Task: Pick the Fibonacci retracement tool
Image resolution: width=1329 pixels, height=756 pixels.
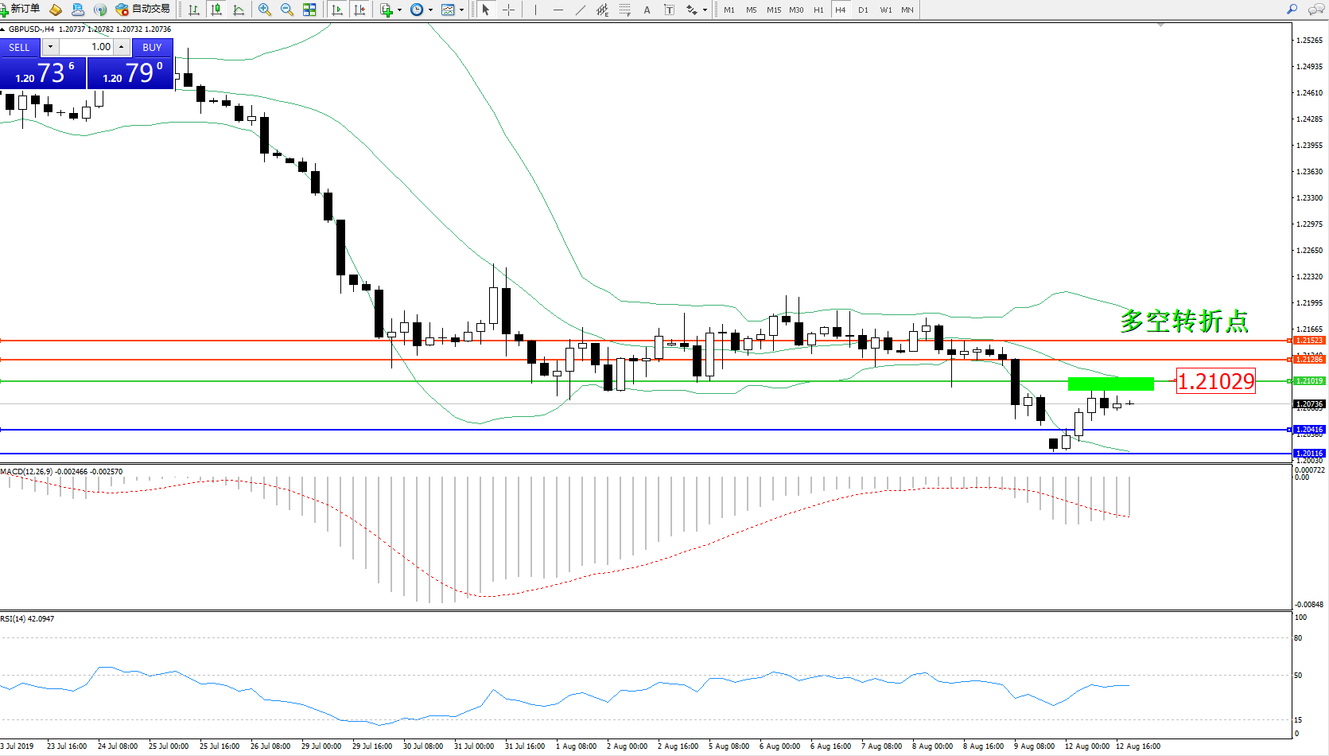Action: pos(624,10)
